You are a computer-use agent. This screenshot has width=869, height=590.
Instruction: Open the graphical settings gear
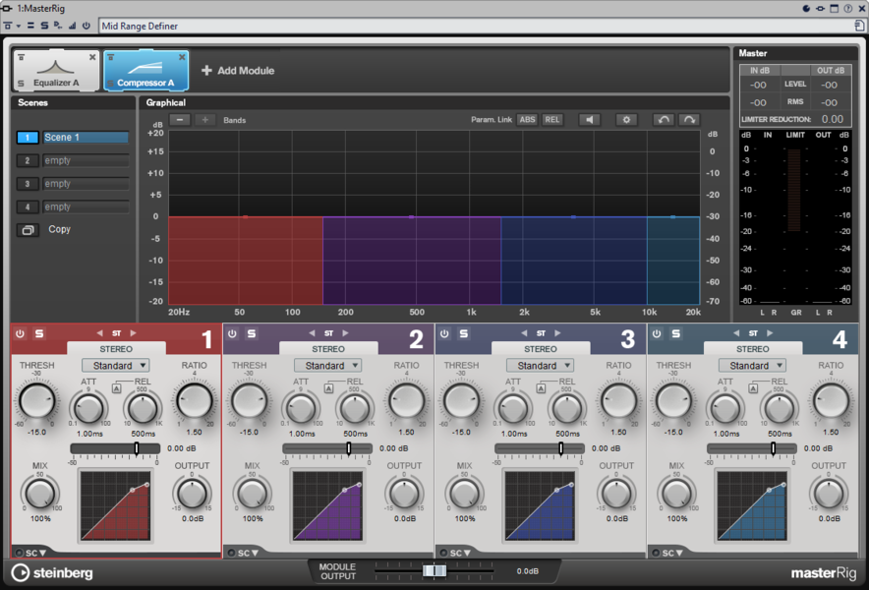point(626,120)
